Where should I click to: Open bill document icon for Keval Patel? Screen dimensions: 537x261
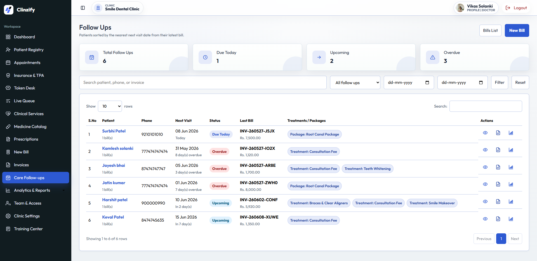[498, 219]
